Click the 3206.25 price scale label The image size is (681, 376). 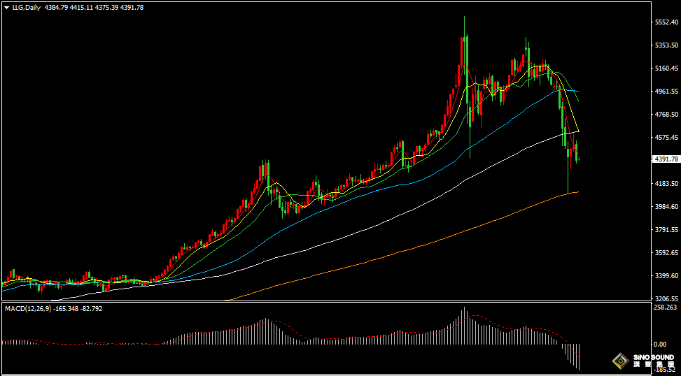665,298
